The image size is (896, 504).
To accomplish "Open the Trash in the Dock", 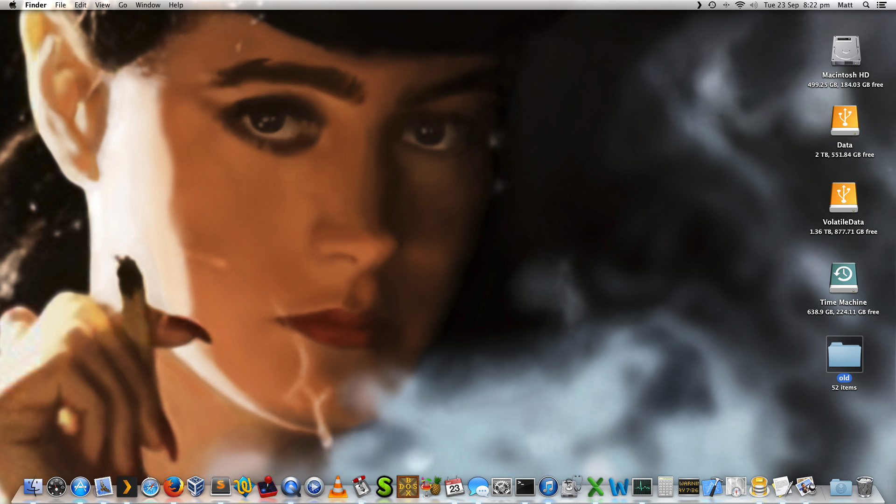I will [x=865, y=487].
